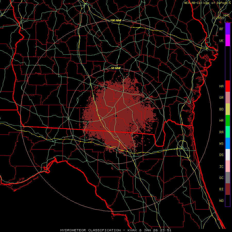This screenshot has height=232, width=232.
Task: Click the UK legend label
Action: click(x=221, y=40)
